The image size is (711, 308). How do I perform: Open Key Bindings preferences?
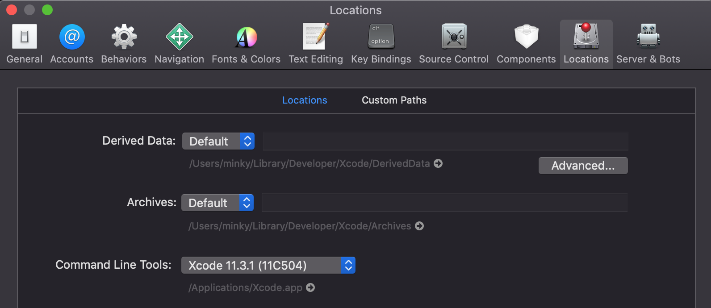(381, 44)
